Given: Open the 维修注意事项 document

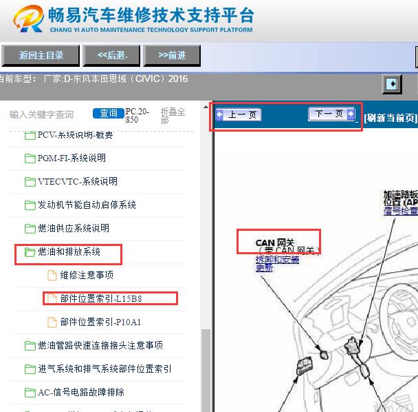Looking at the screenshot, I should [87, 275].
